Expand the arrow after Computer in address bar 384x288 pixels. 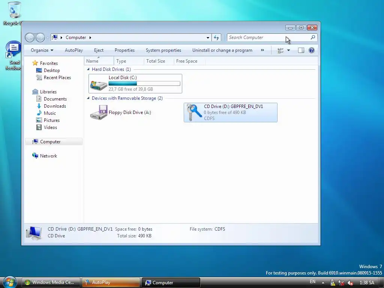coord(90,37)
